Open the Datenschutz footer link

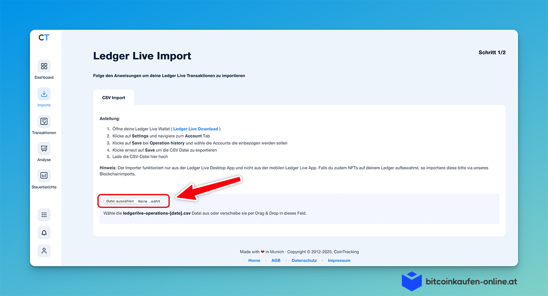pos(304,260)
